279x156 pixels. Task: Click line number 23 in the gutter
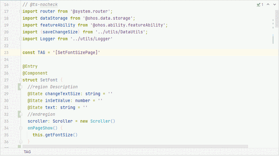[6, 52]
